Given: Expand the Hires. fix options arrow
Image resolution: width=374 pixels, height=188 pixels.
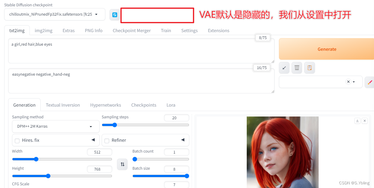Looking at the screenshot, I should (94, 140).
